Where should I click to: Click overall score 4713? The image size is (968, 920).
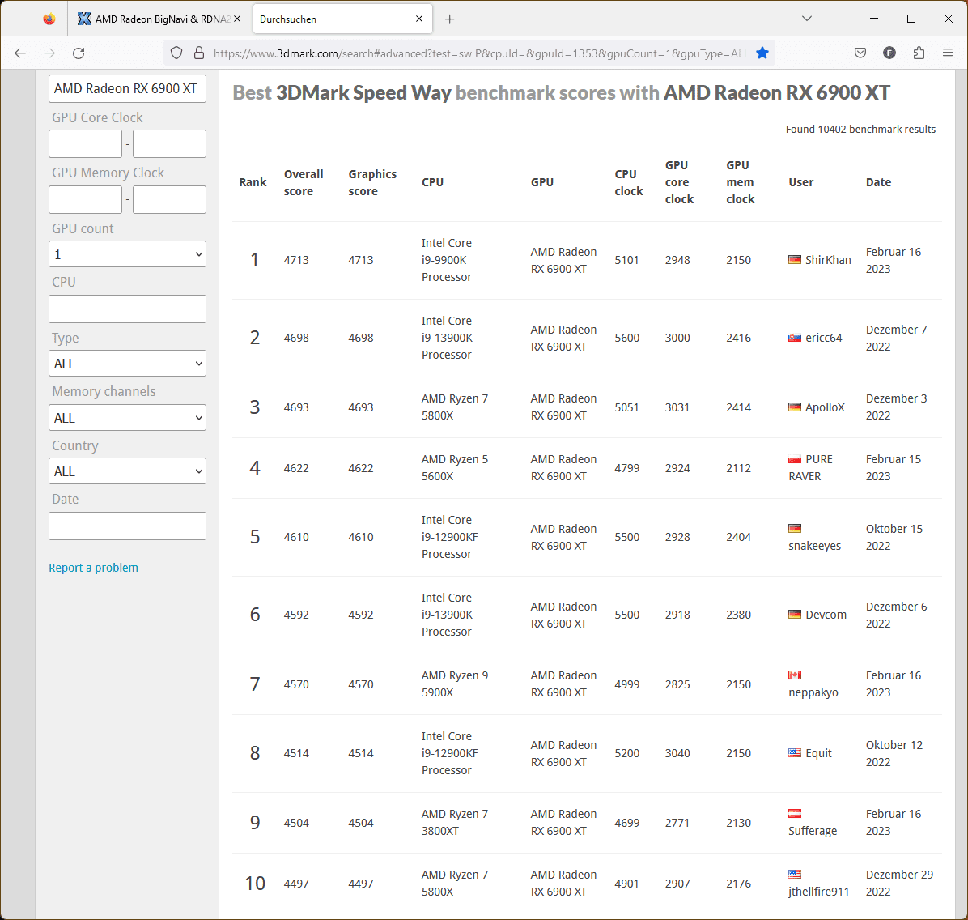[x=296, y=260]
